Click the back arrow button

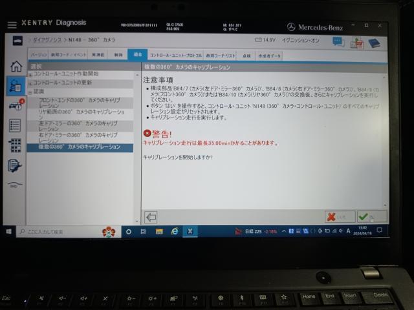[151, 217]
